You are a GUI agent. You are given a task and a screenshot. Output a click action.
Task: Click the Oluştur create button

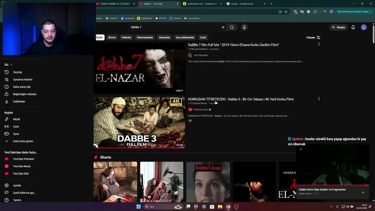[x=338, y=27]
